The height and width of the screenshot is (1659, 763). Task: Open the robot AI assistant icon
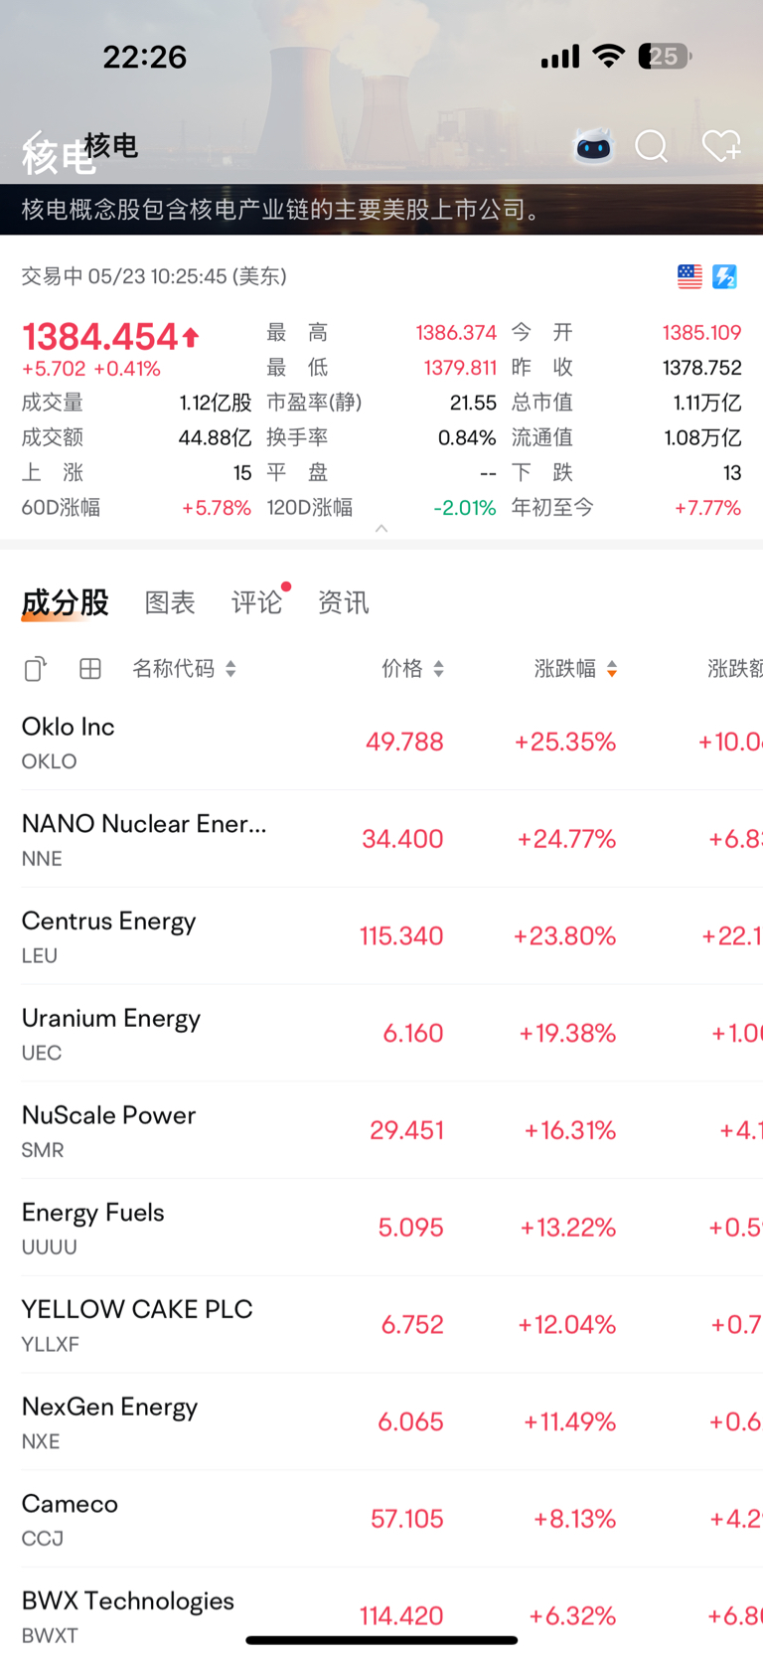pos(594,147)
